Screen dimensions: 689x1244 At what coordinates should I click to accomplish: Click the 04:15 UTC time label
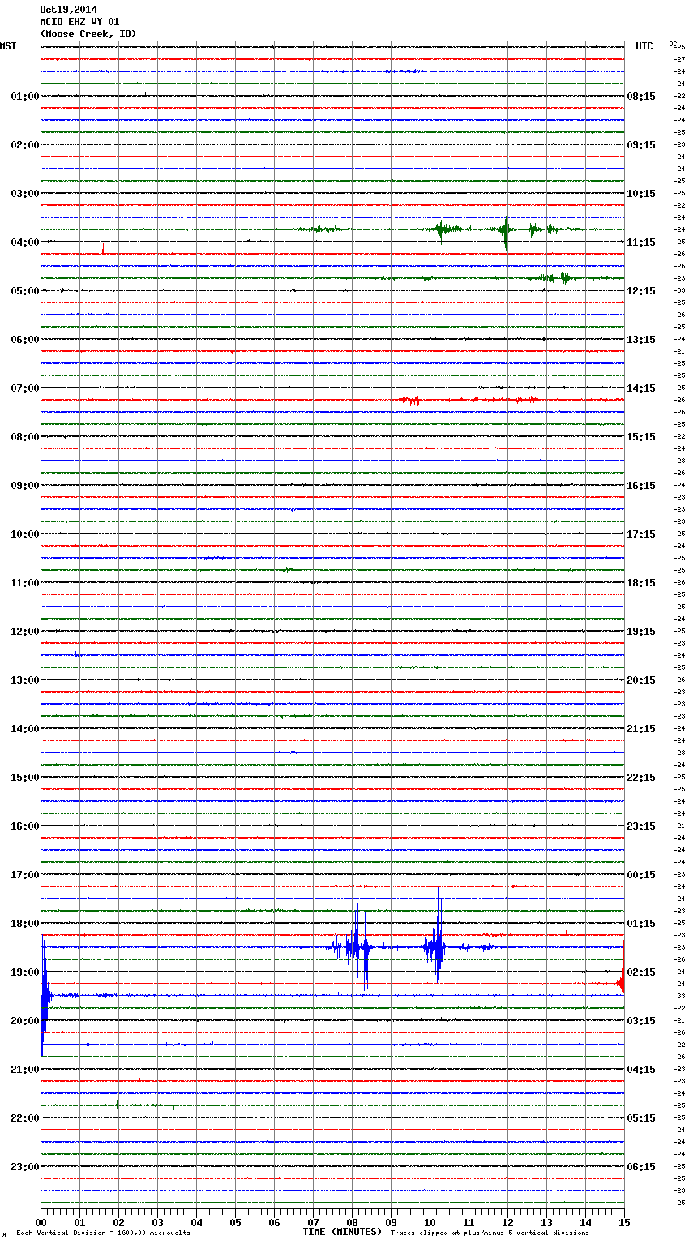tap(641, 1070)
